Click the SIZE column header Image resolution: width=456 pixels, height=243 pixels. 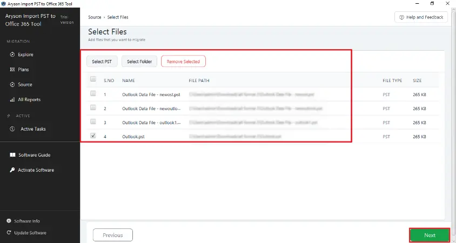[x=417, y=80]
